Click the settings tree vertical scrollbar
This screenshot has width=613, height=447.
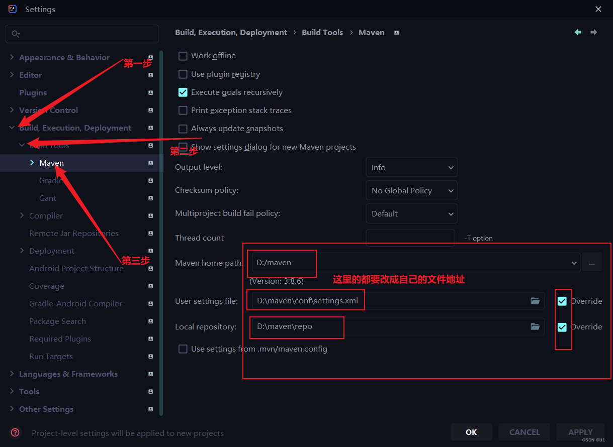[161, 232]
